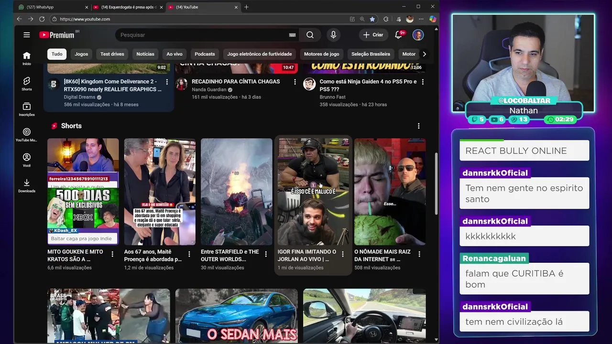Click the app install icon in address bar

tap(352, 19)
